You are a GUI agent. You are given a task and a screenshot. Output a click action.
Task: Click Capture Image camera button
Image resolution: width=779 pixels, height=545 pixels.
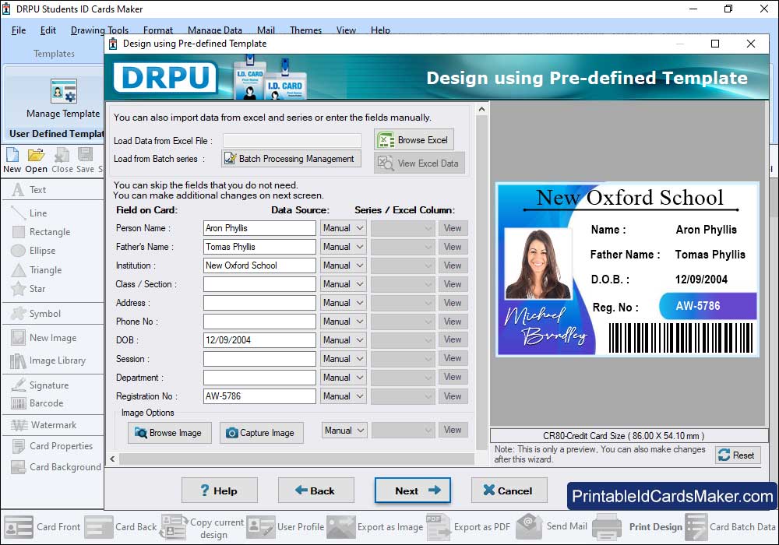261,433
